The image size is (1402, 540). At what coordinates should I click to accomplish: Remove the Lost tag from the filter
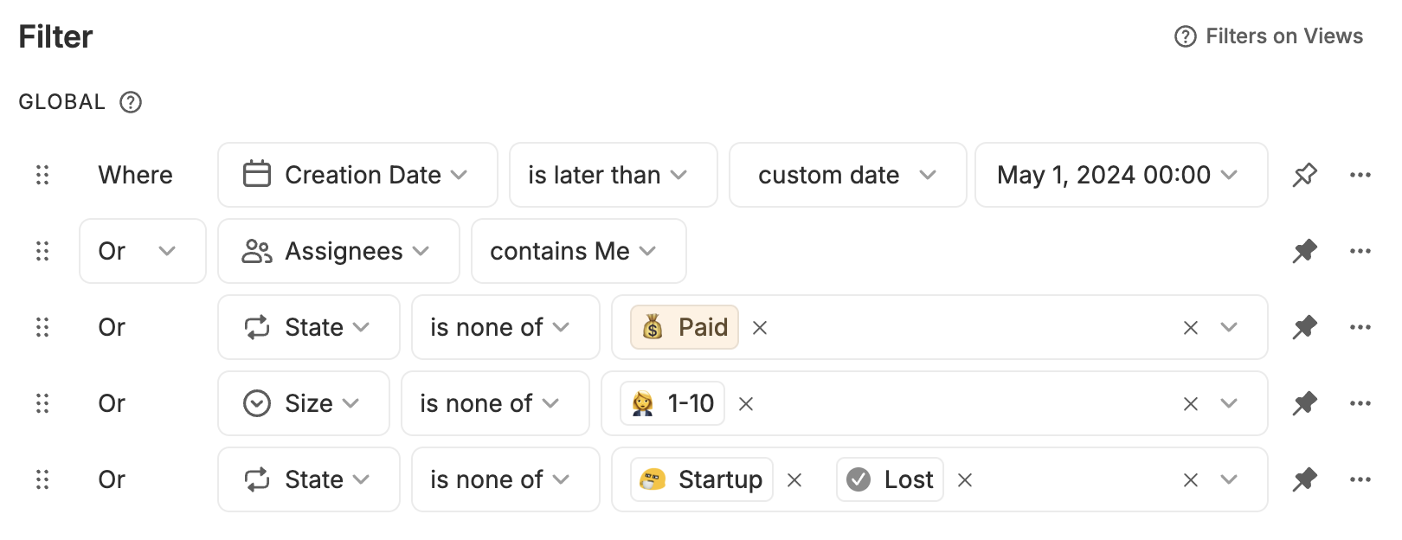965,480
